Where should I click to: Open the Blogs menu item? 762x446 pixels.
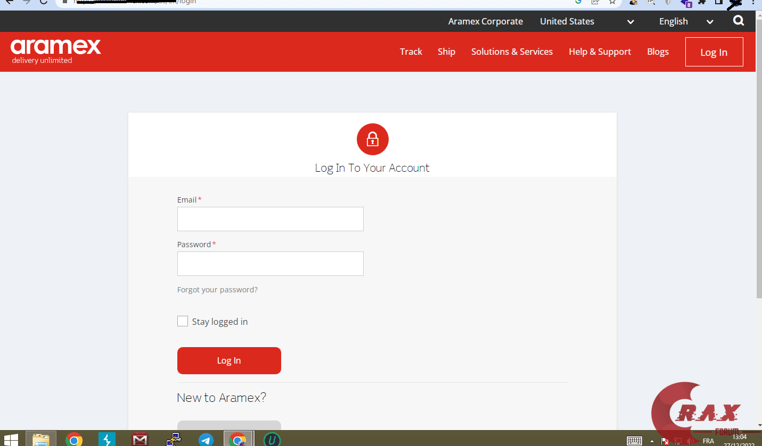(658, 52)
